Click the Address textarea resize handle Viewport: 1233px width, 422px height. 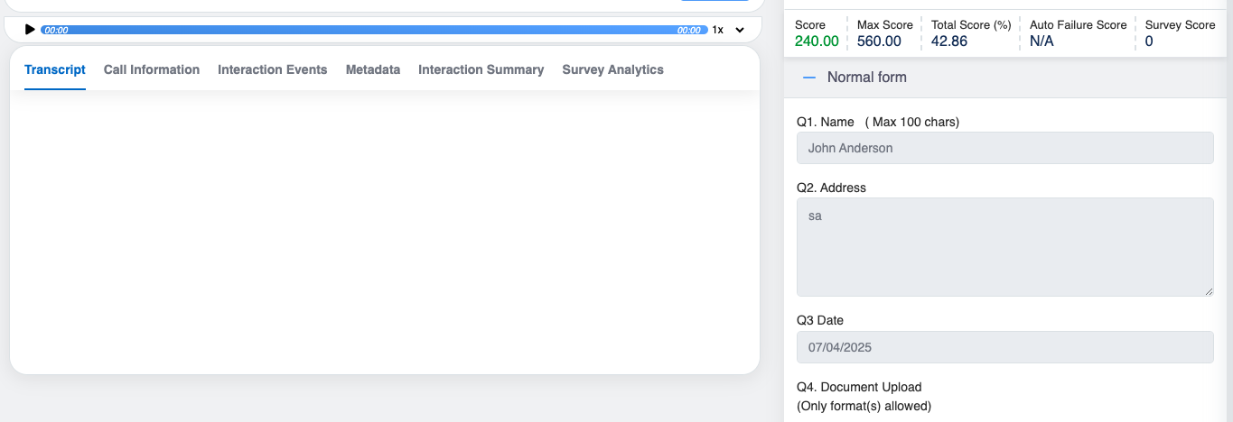coord(1209,291)
